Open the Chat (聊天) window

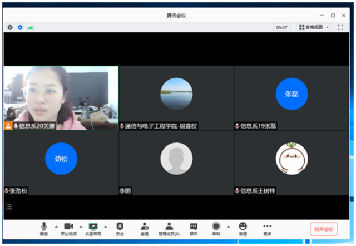pyautogui.click(x=194, y=229)
